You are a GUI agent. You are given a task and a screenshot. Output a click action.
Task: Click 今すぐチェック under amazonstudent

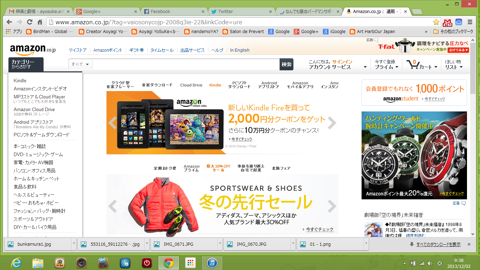[x=434, y=99]
